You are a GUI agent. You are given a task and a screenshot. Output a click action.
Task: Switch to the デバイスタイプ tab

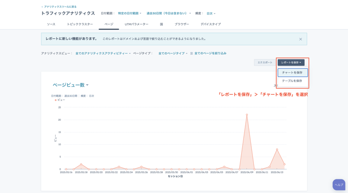210,24
